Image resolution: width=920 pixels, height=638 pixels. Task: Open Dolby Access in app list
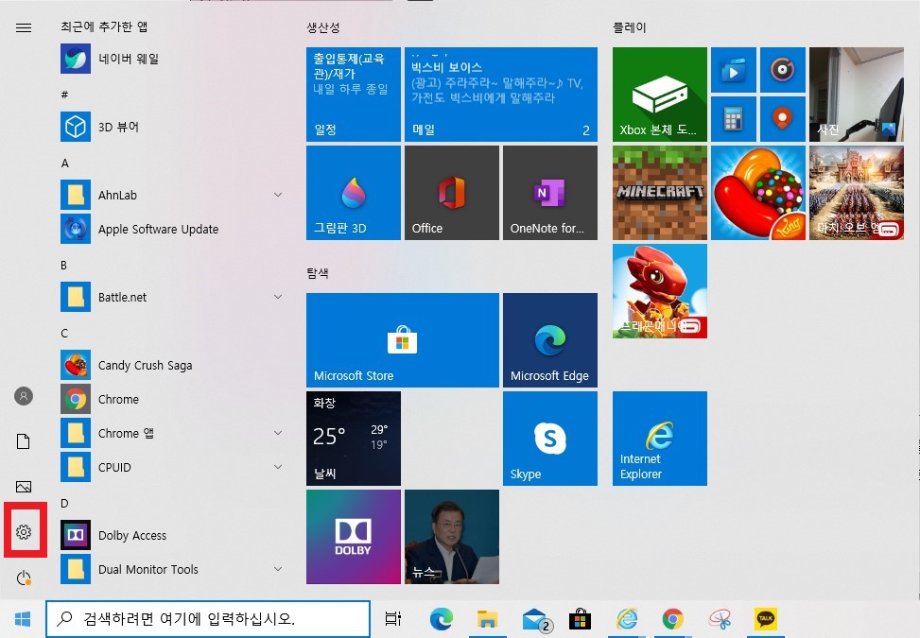[x=172, y=535]
